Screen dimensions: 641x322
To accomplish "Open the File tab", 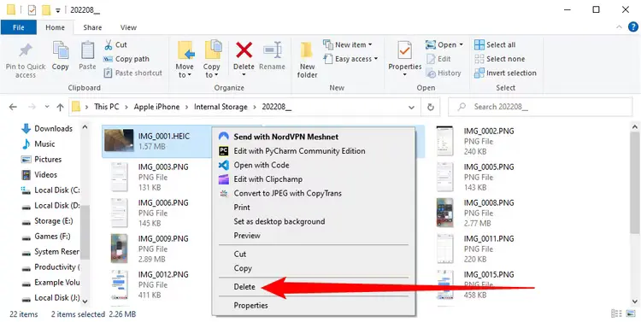I will coord(19,27).
